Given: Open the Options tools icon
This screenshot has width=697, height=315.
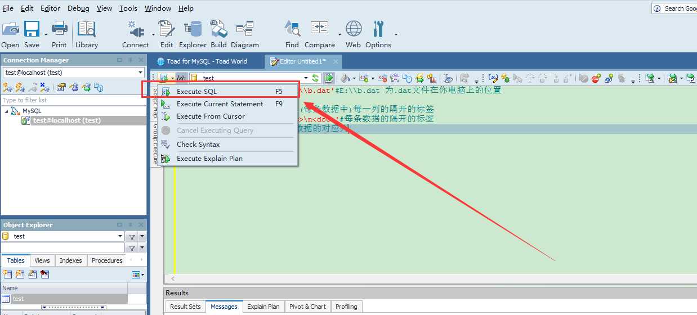Looking at the screenshot, I should pos(378,29).
